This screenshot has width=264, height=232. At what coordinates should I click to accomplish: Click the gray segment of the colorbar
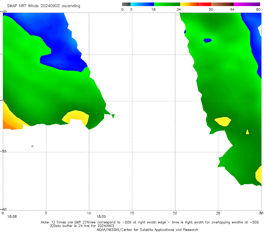tap(126, 4)
